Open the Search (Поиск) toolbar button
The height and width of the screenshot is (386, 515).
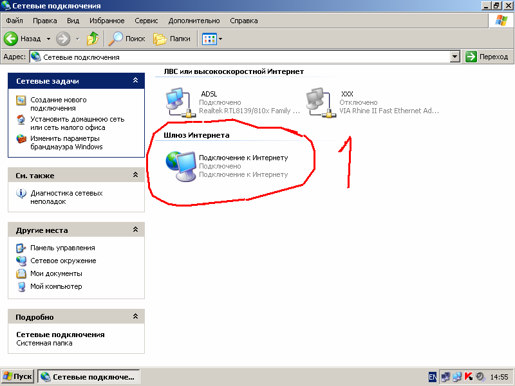[127, 39]
